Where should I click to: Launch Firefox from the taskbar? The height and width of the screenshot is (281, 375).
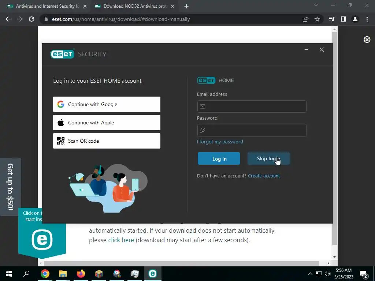point(81,274)
